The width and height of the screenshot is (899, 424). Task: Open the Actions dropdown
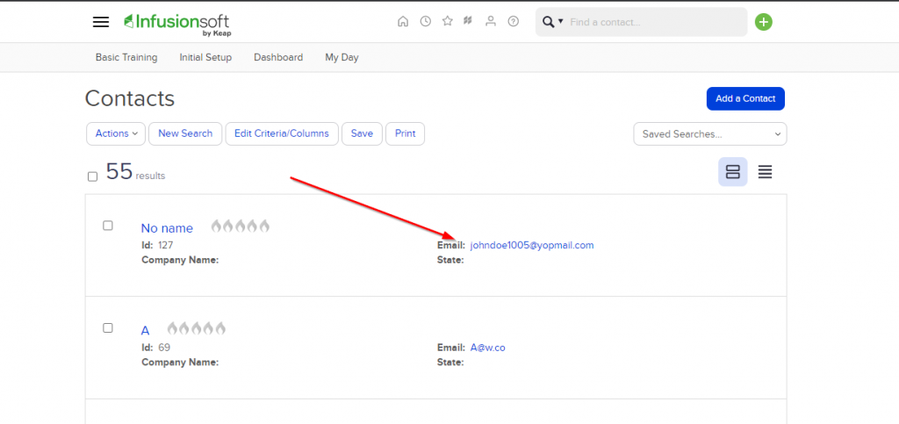(117, 133)
